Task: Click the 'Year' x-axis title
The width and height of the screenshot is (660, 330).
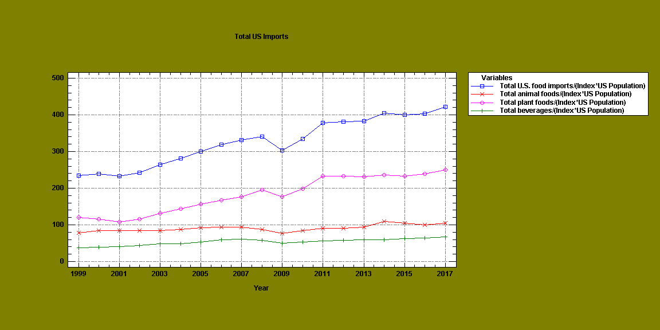Action: [261, 288]
